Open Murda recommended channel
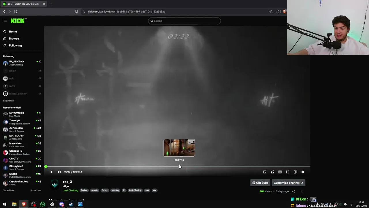The image size is (369, 208). pyautogui.click(x=22, y=175)
